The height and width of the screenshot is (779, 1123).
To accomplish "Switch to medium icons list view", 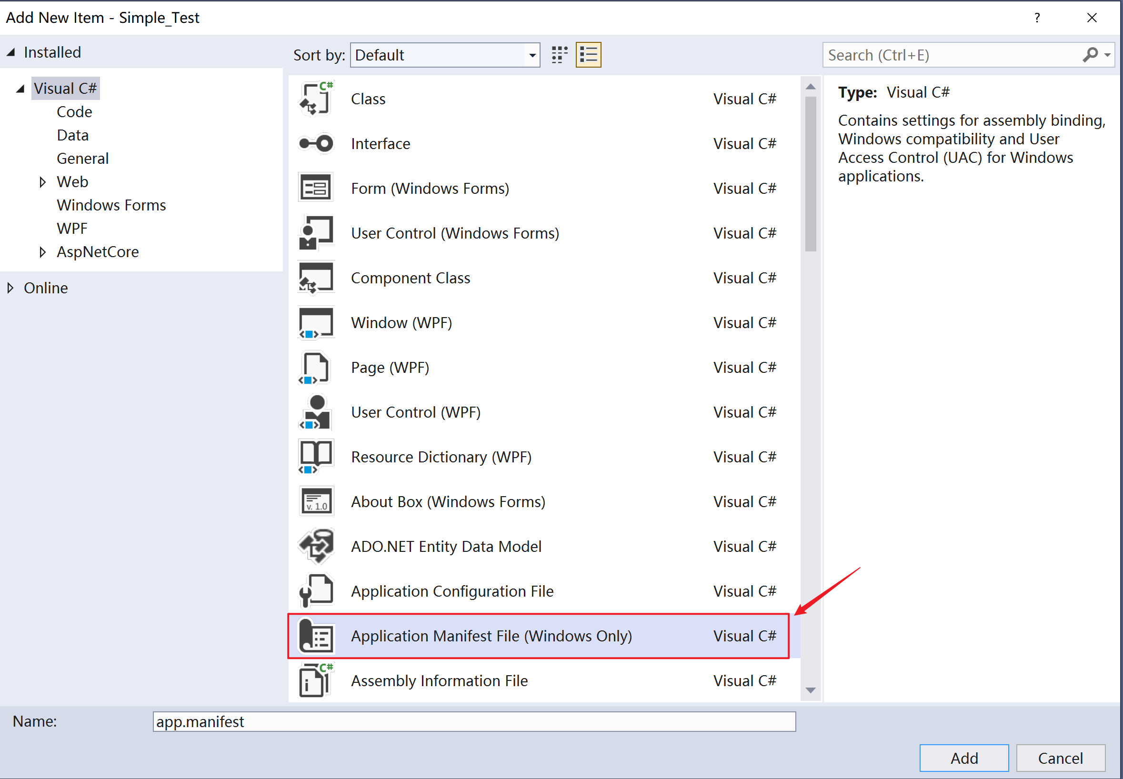I will pyautogui.click(x=588, y=55).
